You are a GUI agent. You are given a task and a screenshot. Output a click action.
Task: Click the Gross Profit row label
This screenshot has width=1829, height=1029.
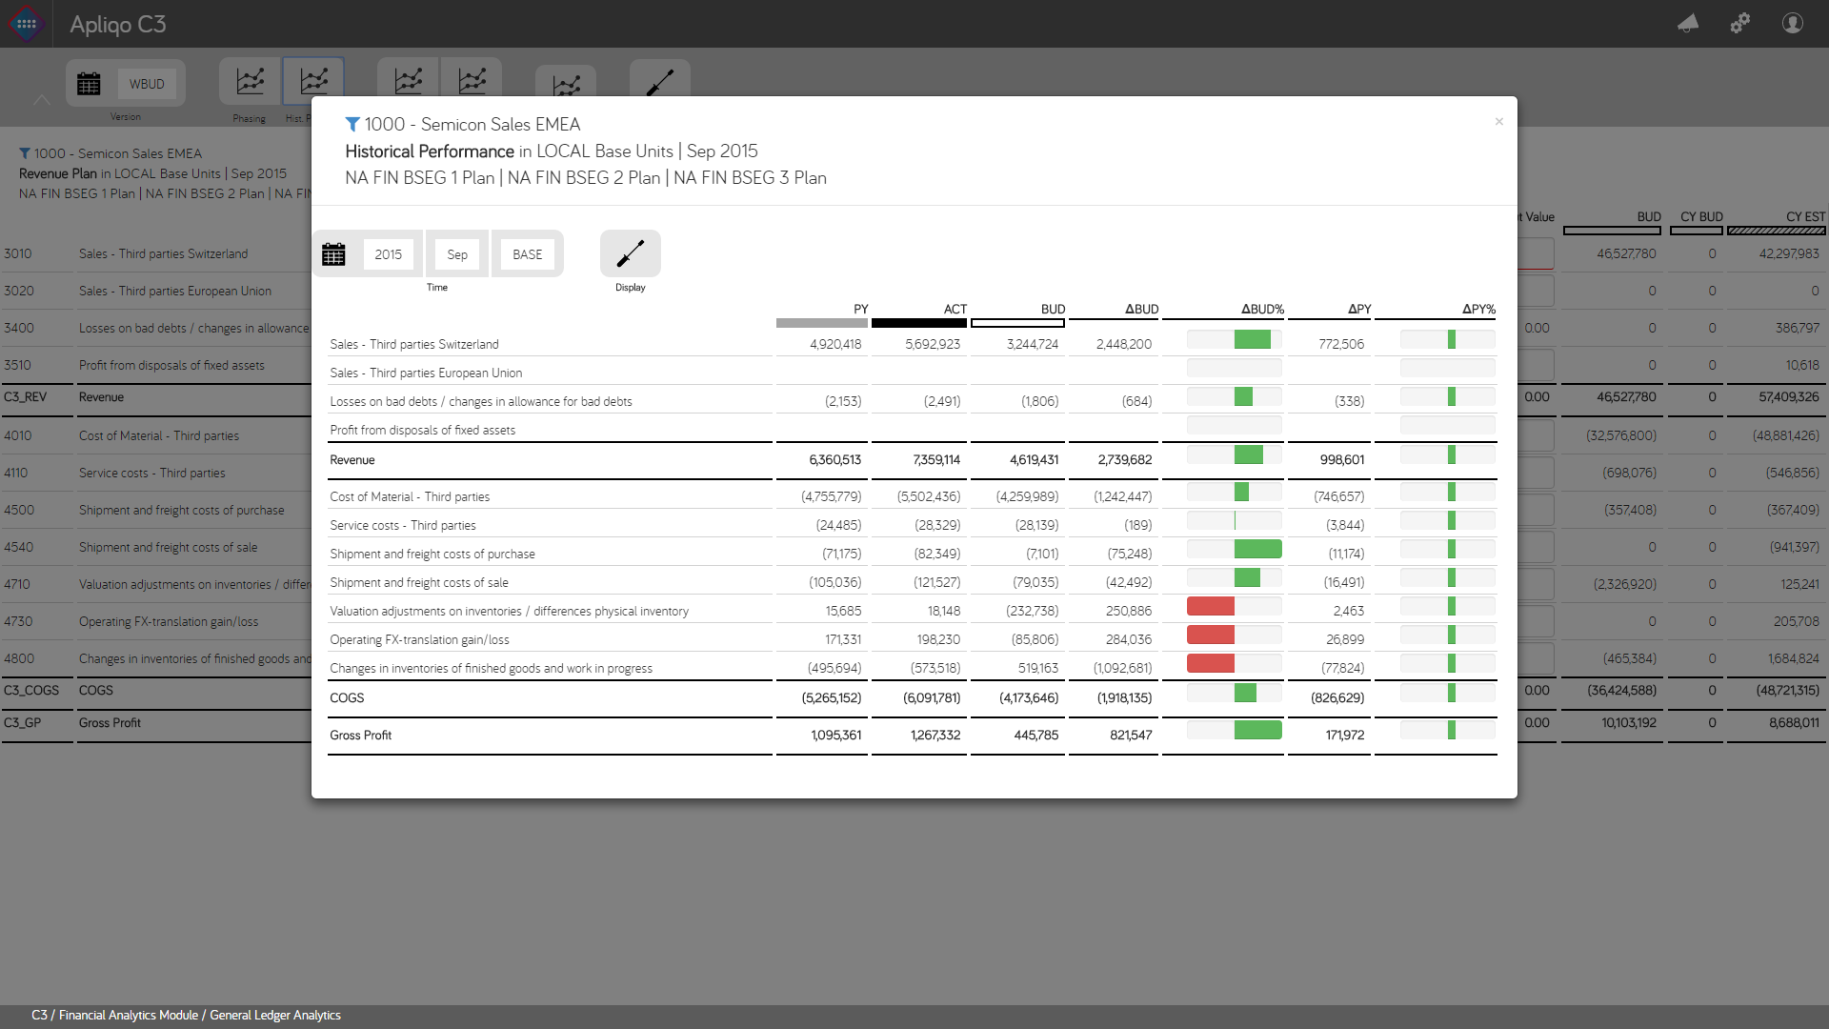point(360,736)
